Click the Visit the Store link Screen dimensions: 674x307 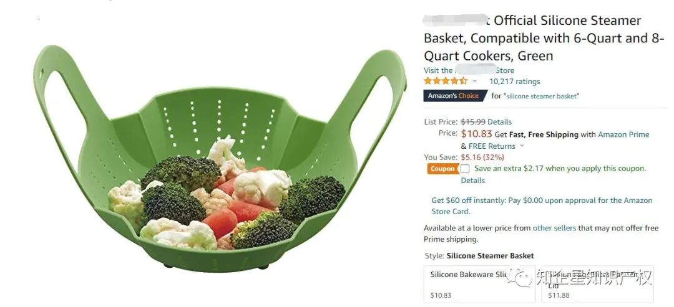pos(469,70)
